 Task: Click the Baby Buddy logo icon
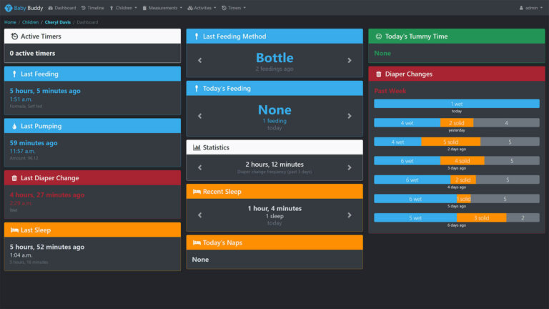click(8, 8)
